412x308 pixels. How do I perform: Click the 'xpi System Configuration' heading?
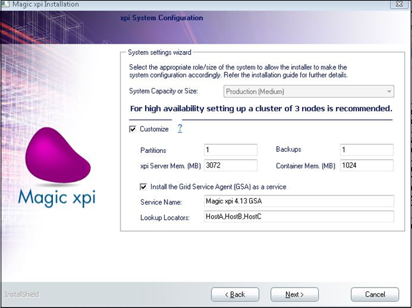[x=162, y=18]
